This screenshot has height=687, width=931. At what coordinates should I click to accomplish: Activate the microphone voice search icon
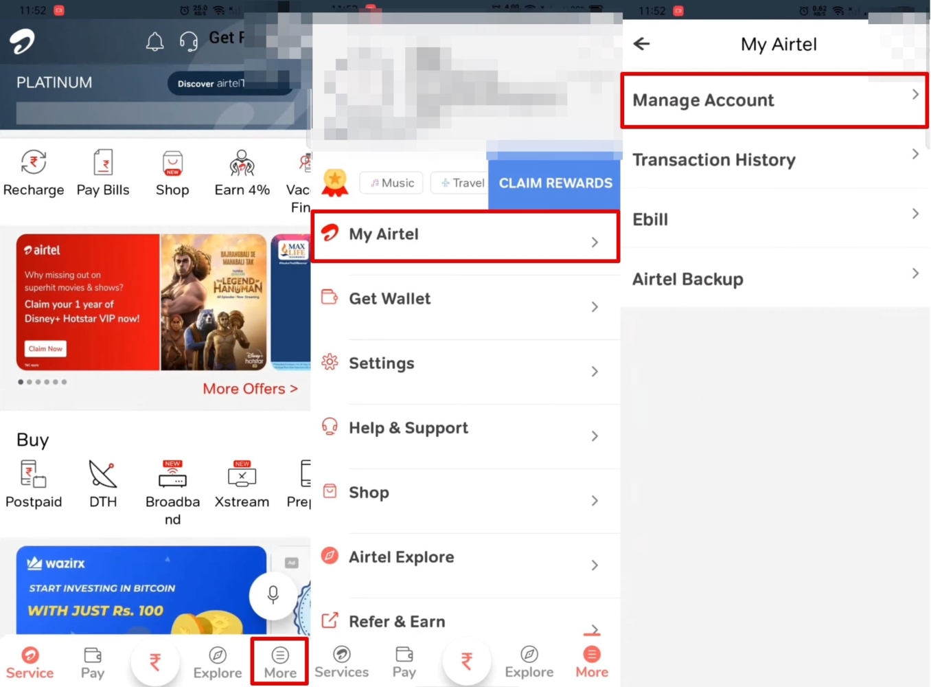tap(273, 595)
